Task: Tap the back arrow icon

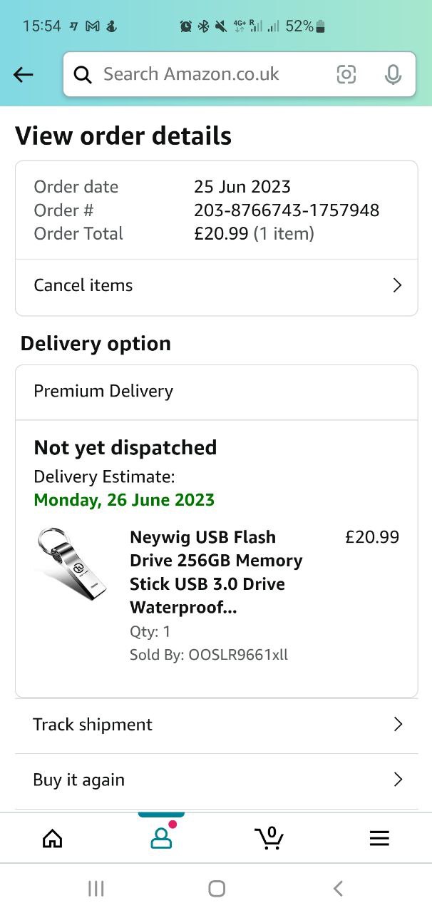Action: pos(24,74)
